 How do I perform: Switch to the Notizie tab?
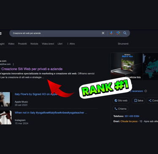point(34,44)
